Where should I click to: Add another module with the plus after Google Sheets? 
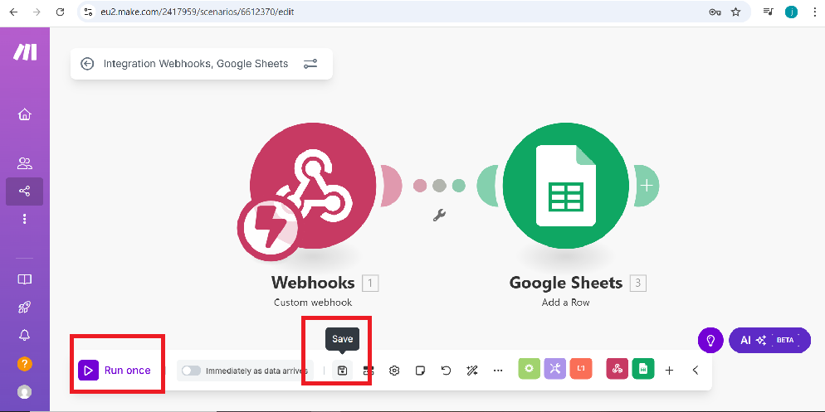[x=647, y=186]
